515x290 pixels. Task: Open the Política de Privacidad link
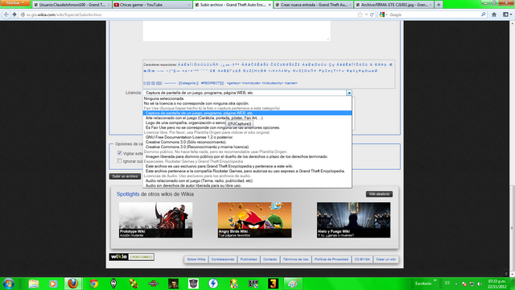[x=332, y=259]
